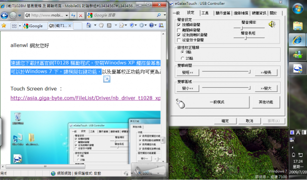Click the embedded desktop screenshot image
Viewport: 307px width, 180px height.
85,137
